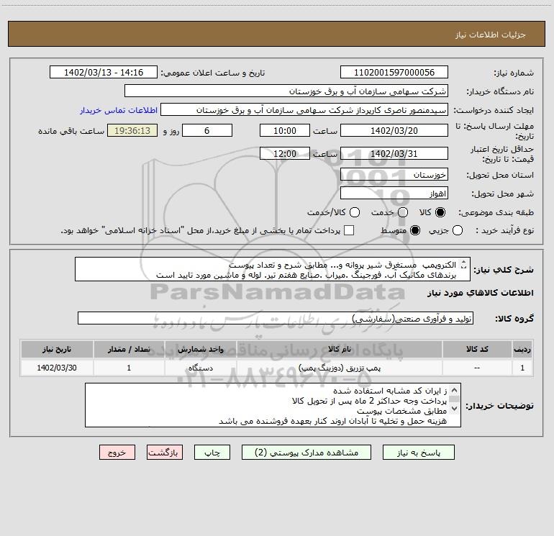Click the remaining days field showing 6
Screen dimensions: 554x536
click(207, 130)
